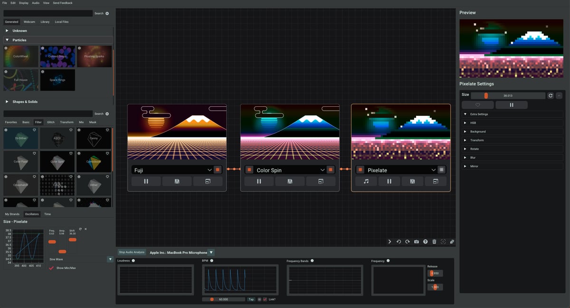Open the Sine Wave waveform dropdown

(110, 260)
